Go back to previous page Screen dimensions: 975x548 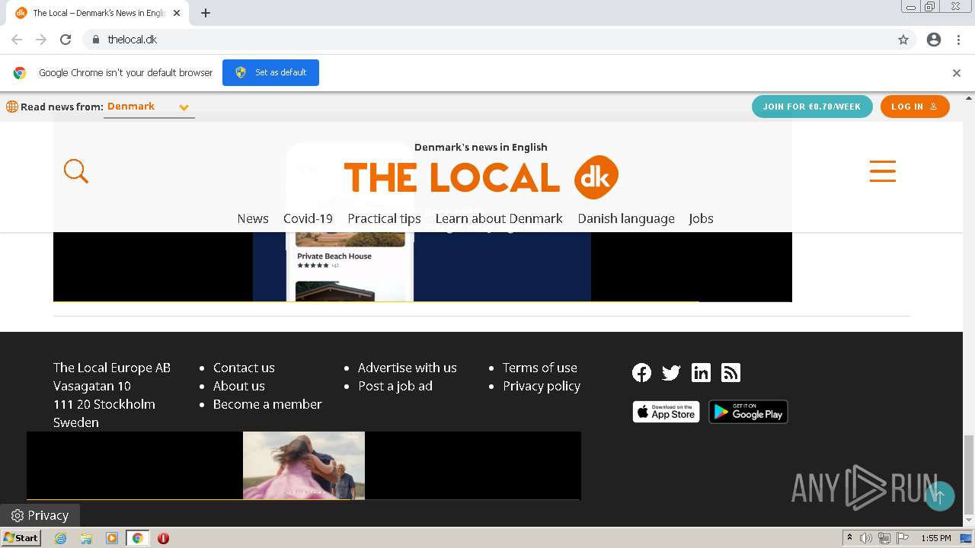(17, 40)
